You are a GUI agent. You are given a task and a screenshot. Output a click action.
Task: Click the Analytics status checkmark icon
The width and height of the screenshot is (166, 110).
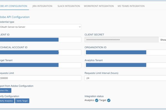point(97,100)
